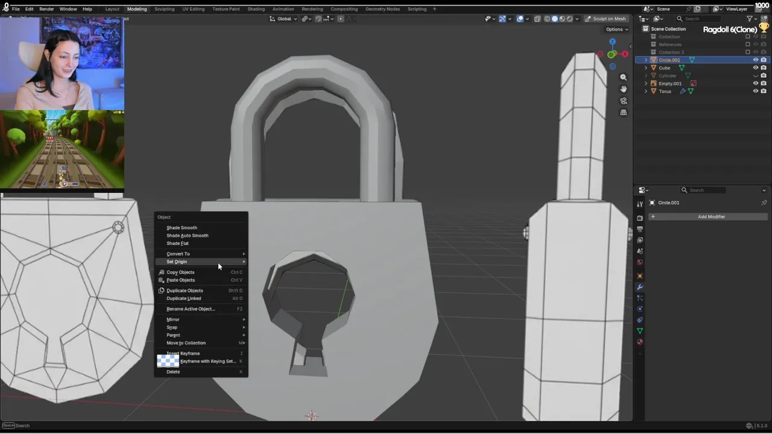The width and height of the screenshot is (772, 434).
Task: Click the Torus modifier wrench icon in outliner
Action: (x=683, y=91)
